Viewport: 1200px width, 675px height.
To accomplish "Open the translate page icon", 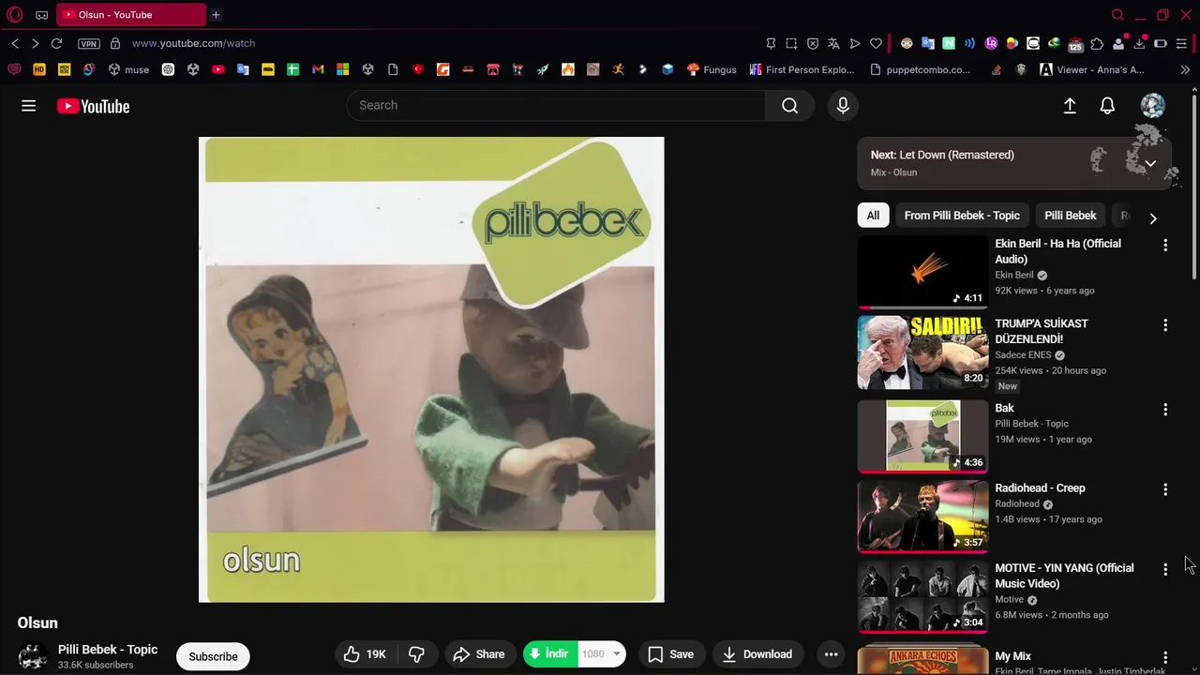I will [x=833, y=43].
